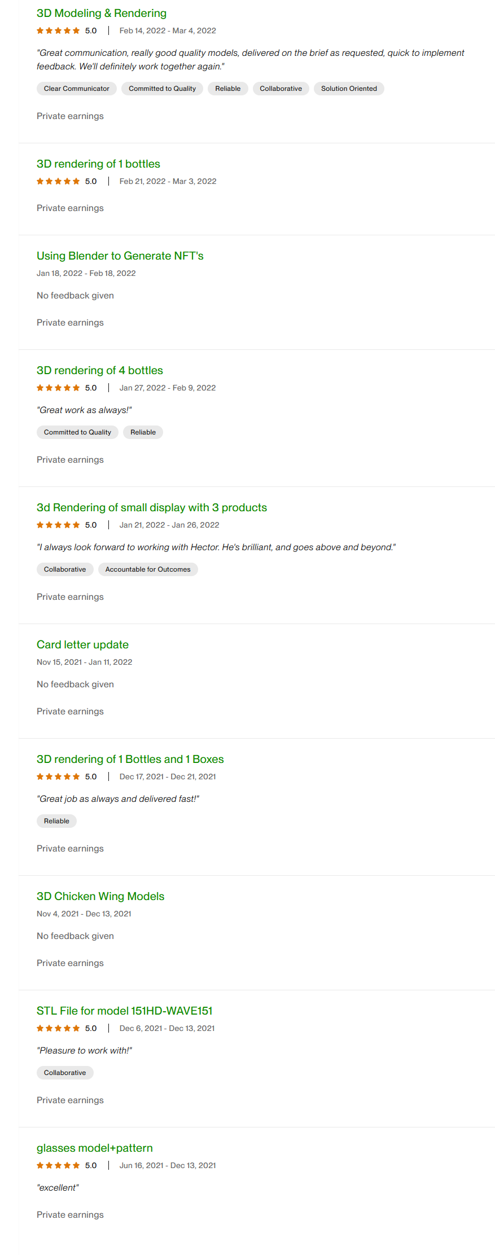Open 3d Rendering of small display job
This screenshot has height=1255, width=495.
click(151, 507)
